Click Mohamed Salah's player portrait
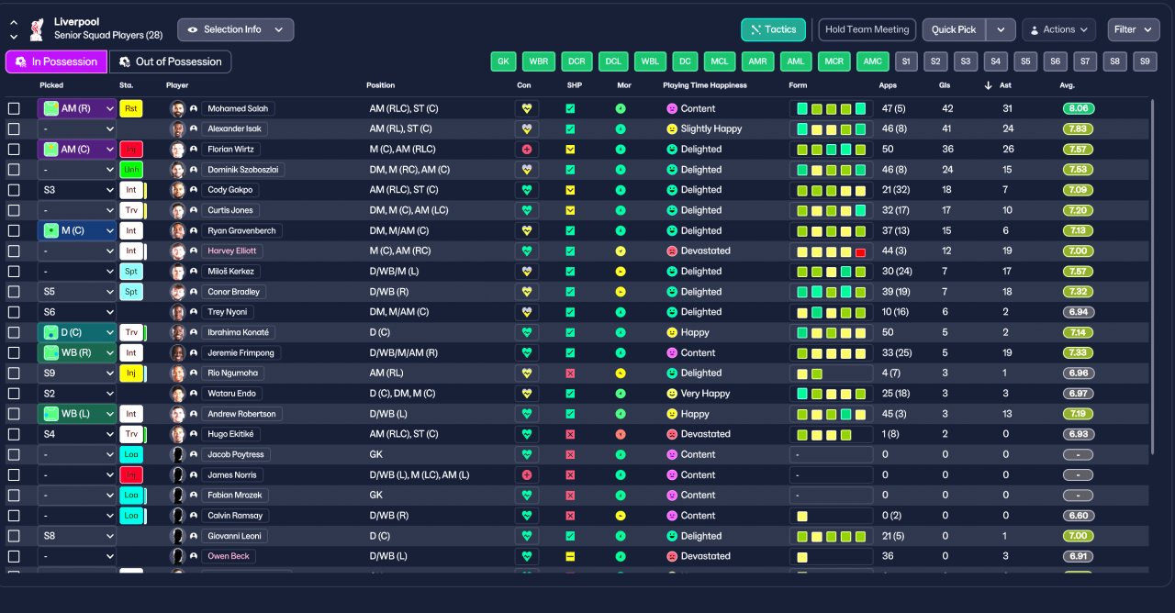 (x=177, y=108)
